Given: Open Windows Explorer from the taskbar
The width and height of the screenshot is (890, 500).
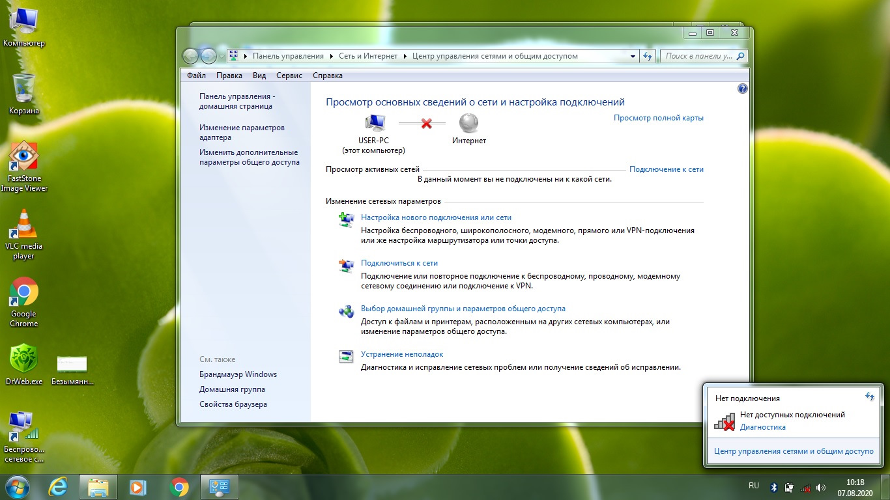Looking at the screenshot, I should 98,487.
